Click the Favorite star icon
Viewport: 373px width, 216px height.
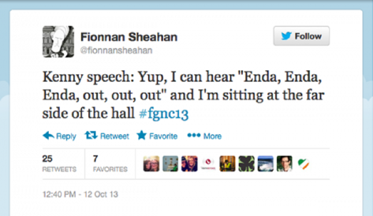[142, 135]
